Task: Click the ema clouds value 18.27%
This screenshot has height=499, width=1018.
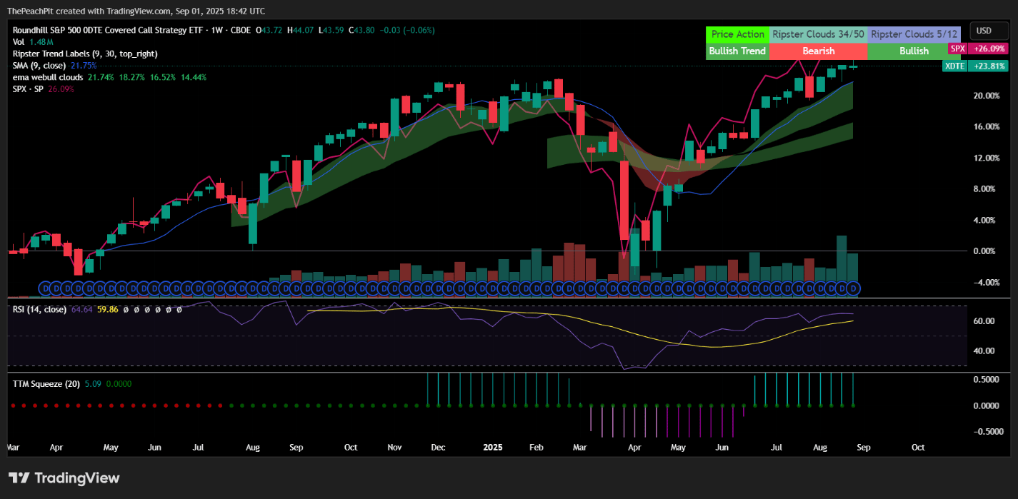Action: click(131, 76)
